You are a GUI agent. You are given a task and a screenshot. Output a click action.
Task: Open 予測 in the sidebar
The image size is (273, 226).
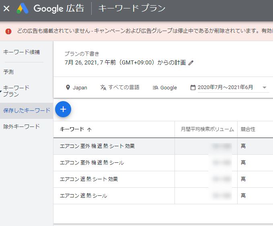8,72
